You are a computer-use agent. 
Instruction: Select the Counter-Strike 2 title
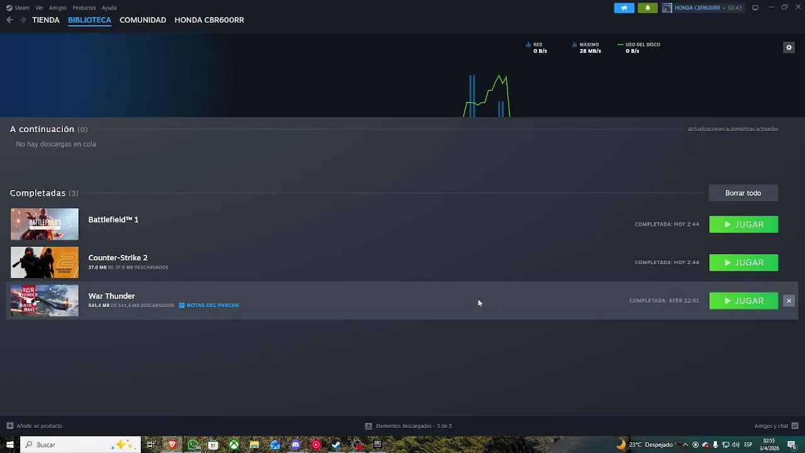point(118,258)
